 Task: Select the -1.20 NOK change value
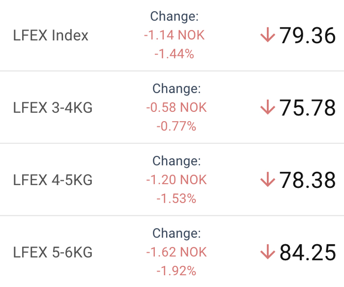pyautogui.click(x=176, y=180)
